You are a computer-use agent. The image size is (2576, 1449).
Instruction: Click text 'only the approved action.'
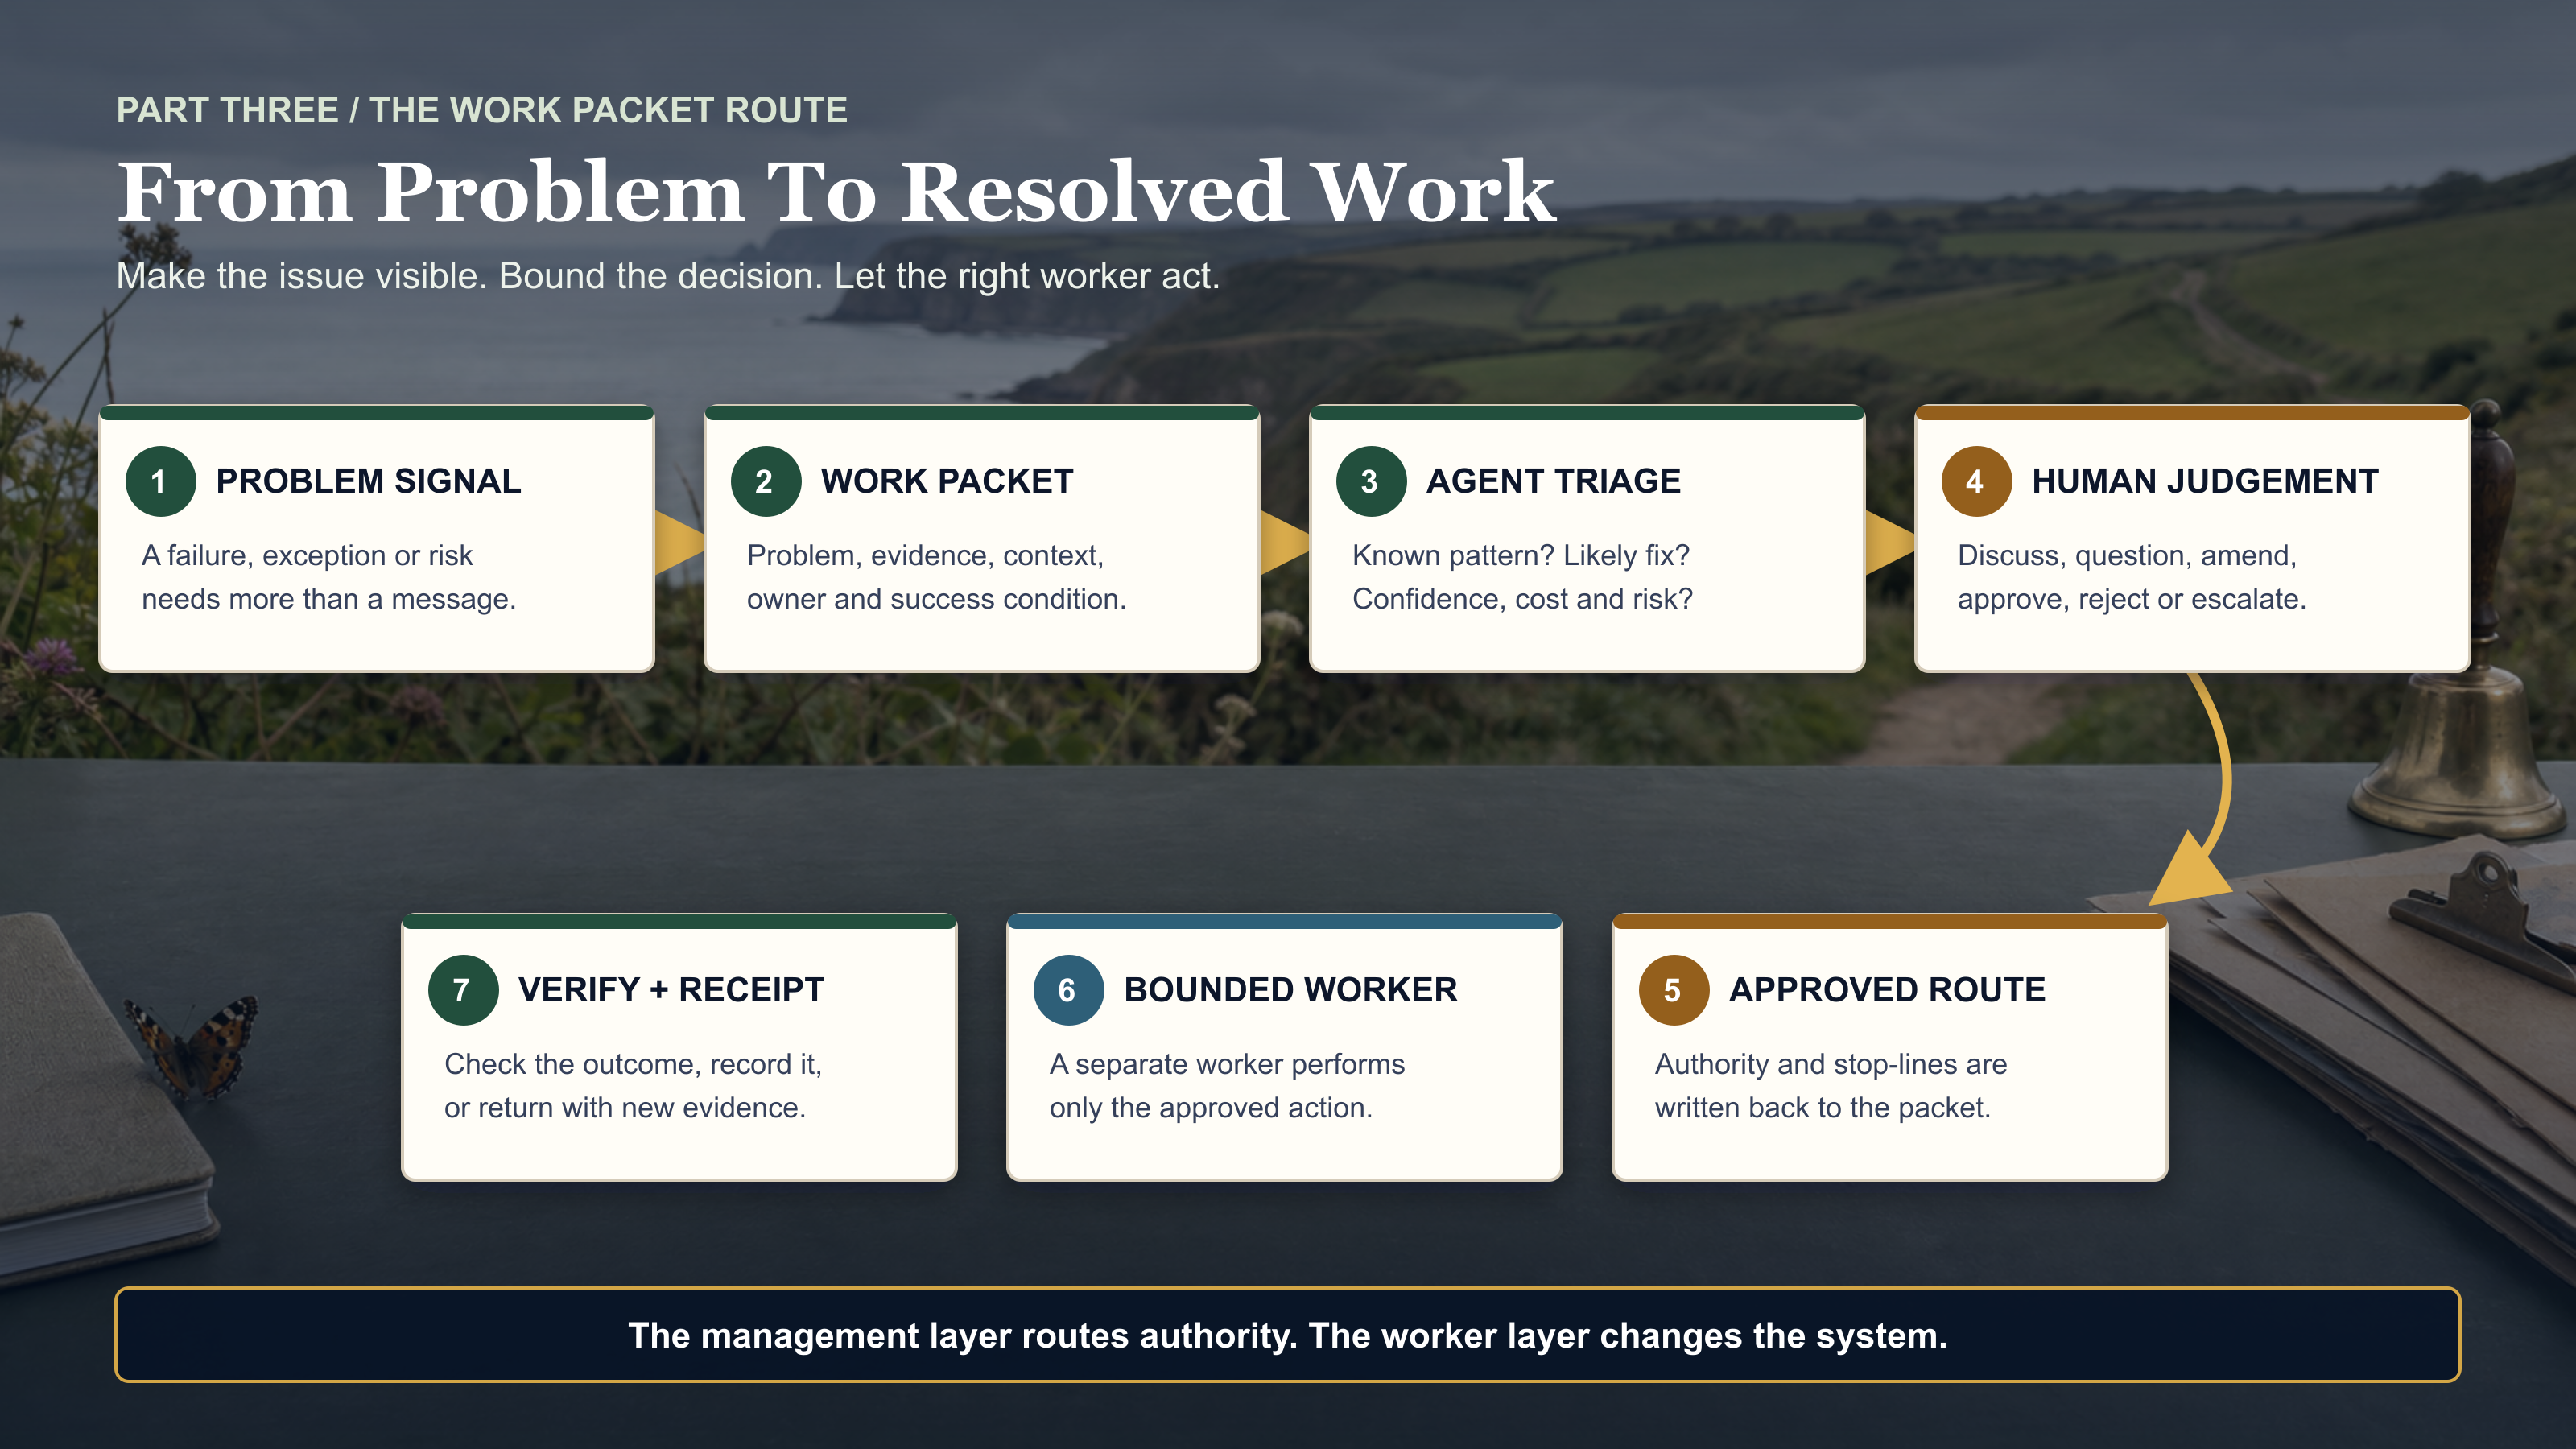(x=1210, y=1108)
